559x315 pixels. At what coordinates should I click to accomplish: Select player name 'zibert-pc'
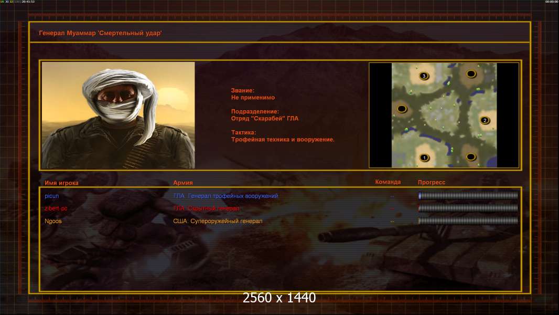point(56,208)
